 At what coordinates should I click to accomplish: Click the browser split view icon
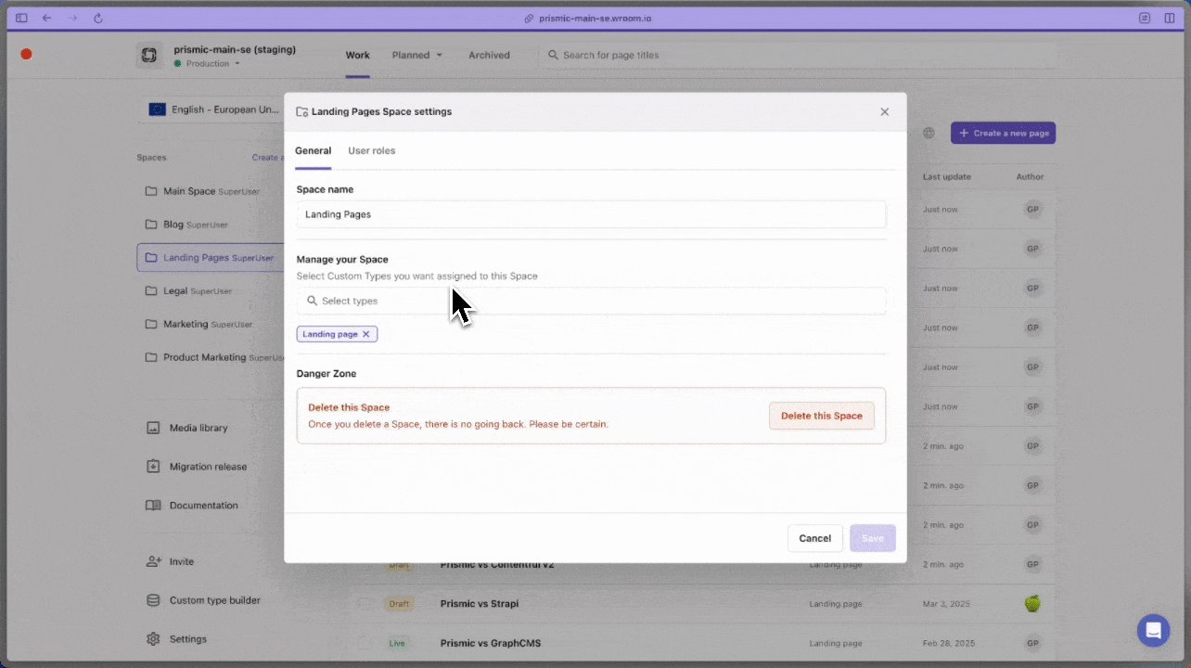(x=1170, y=18)
